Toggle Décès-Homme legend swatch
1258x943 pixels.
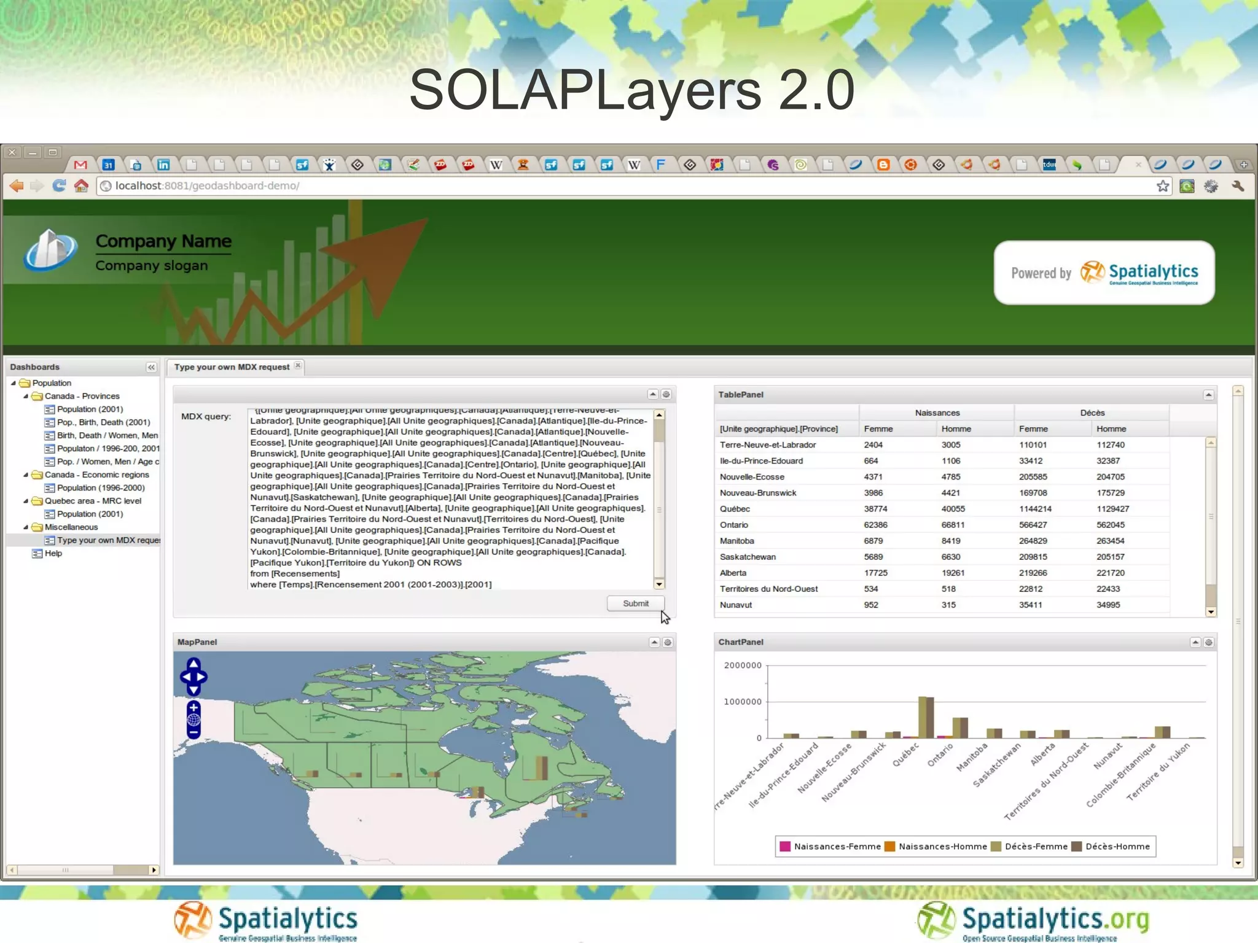pyautogui.click(x=1076, y=847)
